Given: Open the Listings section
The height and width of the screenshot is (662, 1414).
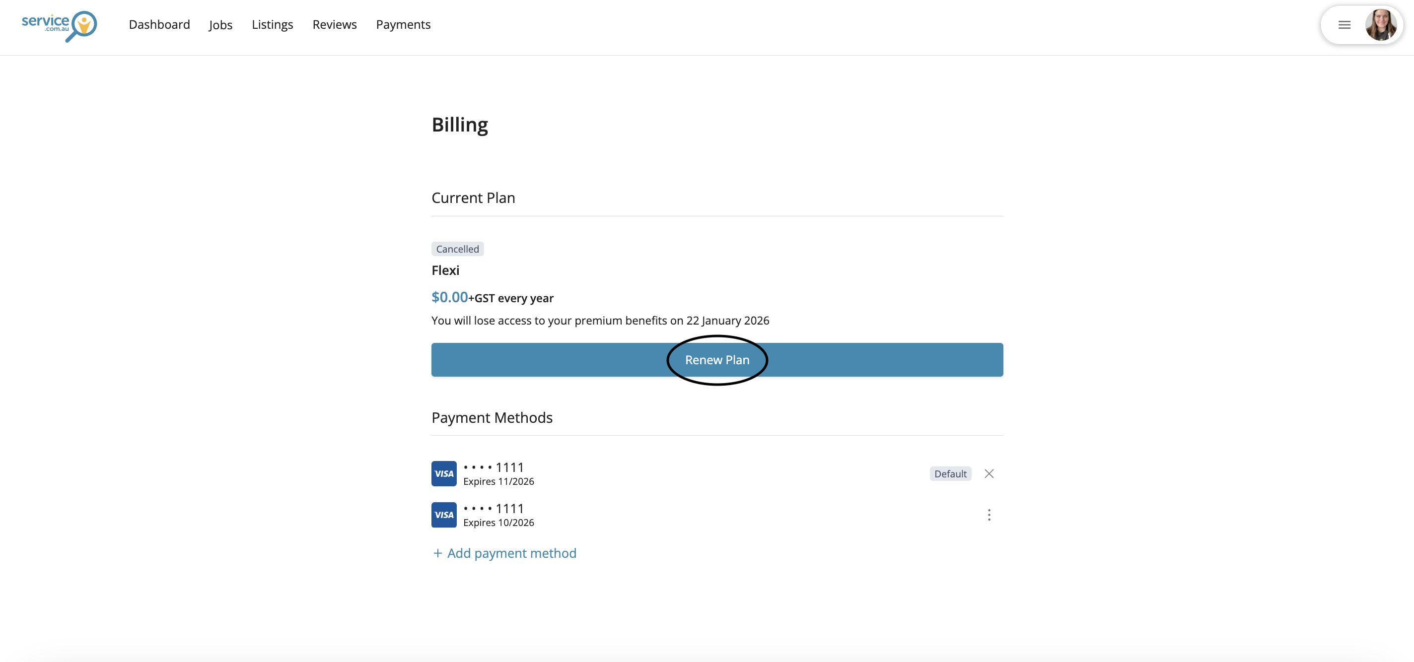Looking at the screenshot, I should pos(272,25).
